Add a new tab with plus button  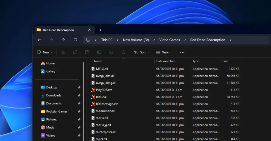click(100, 30)
